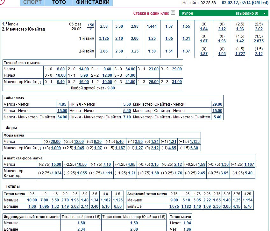This screenshot has width=270, height=231.
Task: Click the 'Азиатская фора матча' table header
Action: tap(23, 158)
